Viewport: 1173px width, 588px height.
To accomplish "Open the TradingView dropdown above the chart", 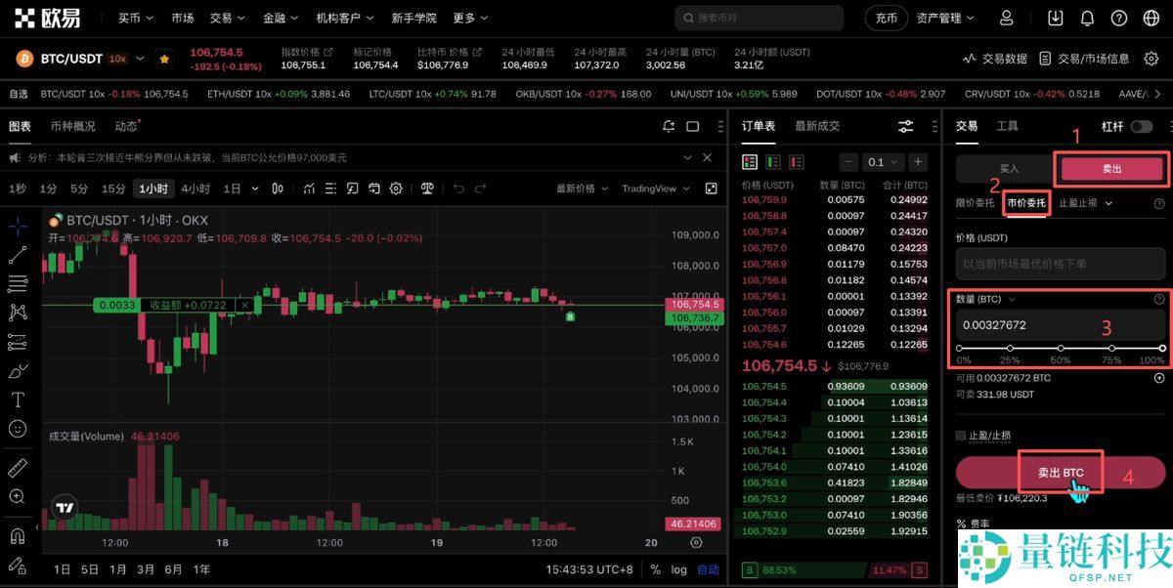I will [x=656, y=188].
